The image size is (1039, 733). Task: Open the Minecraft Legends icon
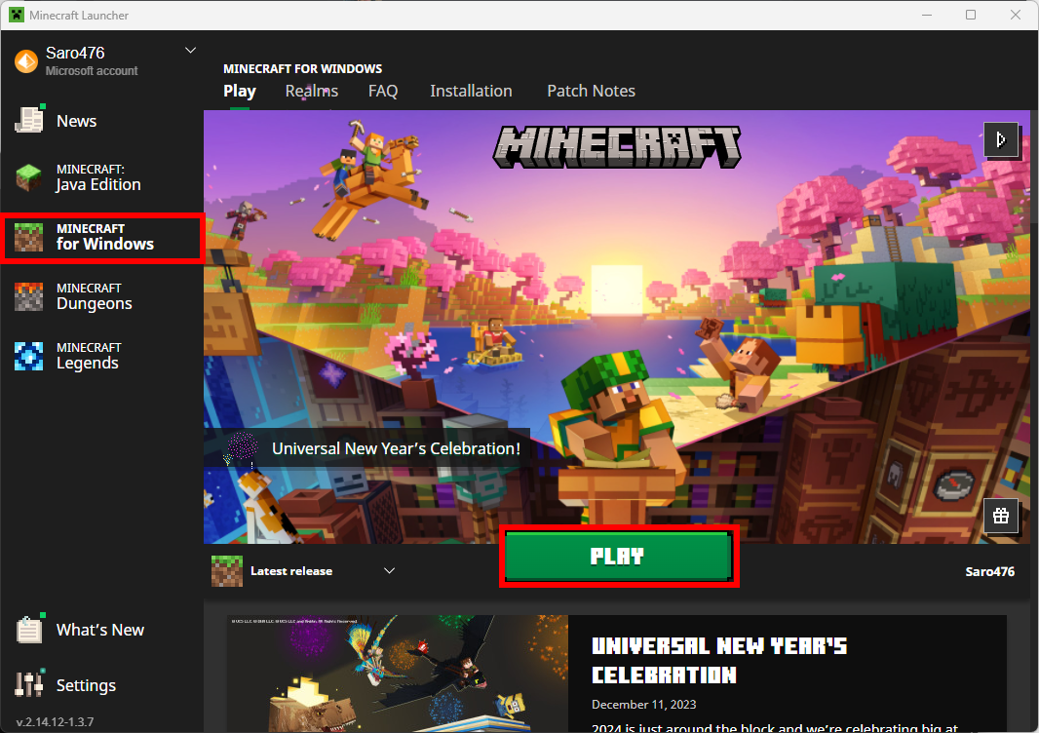28,356
